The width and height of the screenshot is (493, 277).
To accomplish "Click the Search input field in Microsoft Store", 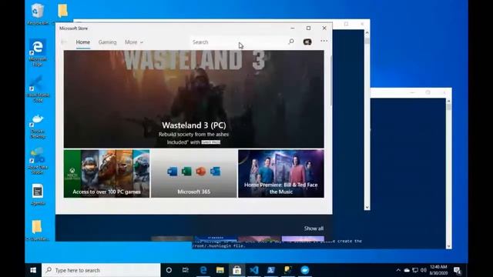I will [x=239, y=42].
